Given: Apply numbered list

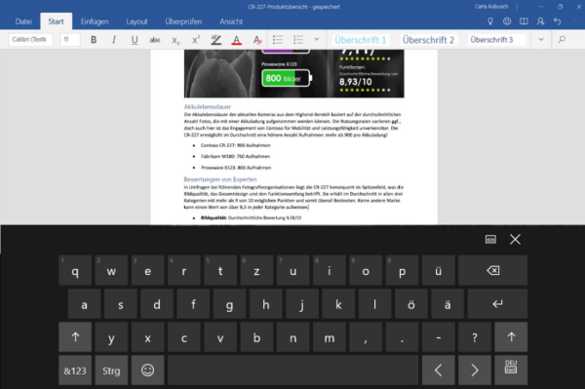Looking at the screenshot, I should click(298, 40).
